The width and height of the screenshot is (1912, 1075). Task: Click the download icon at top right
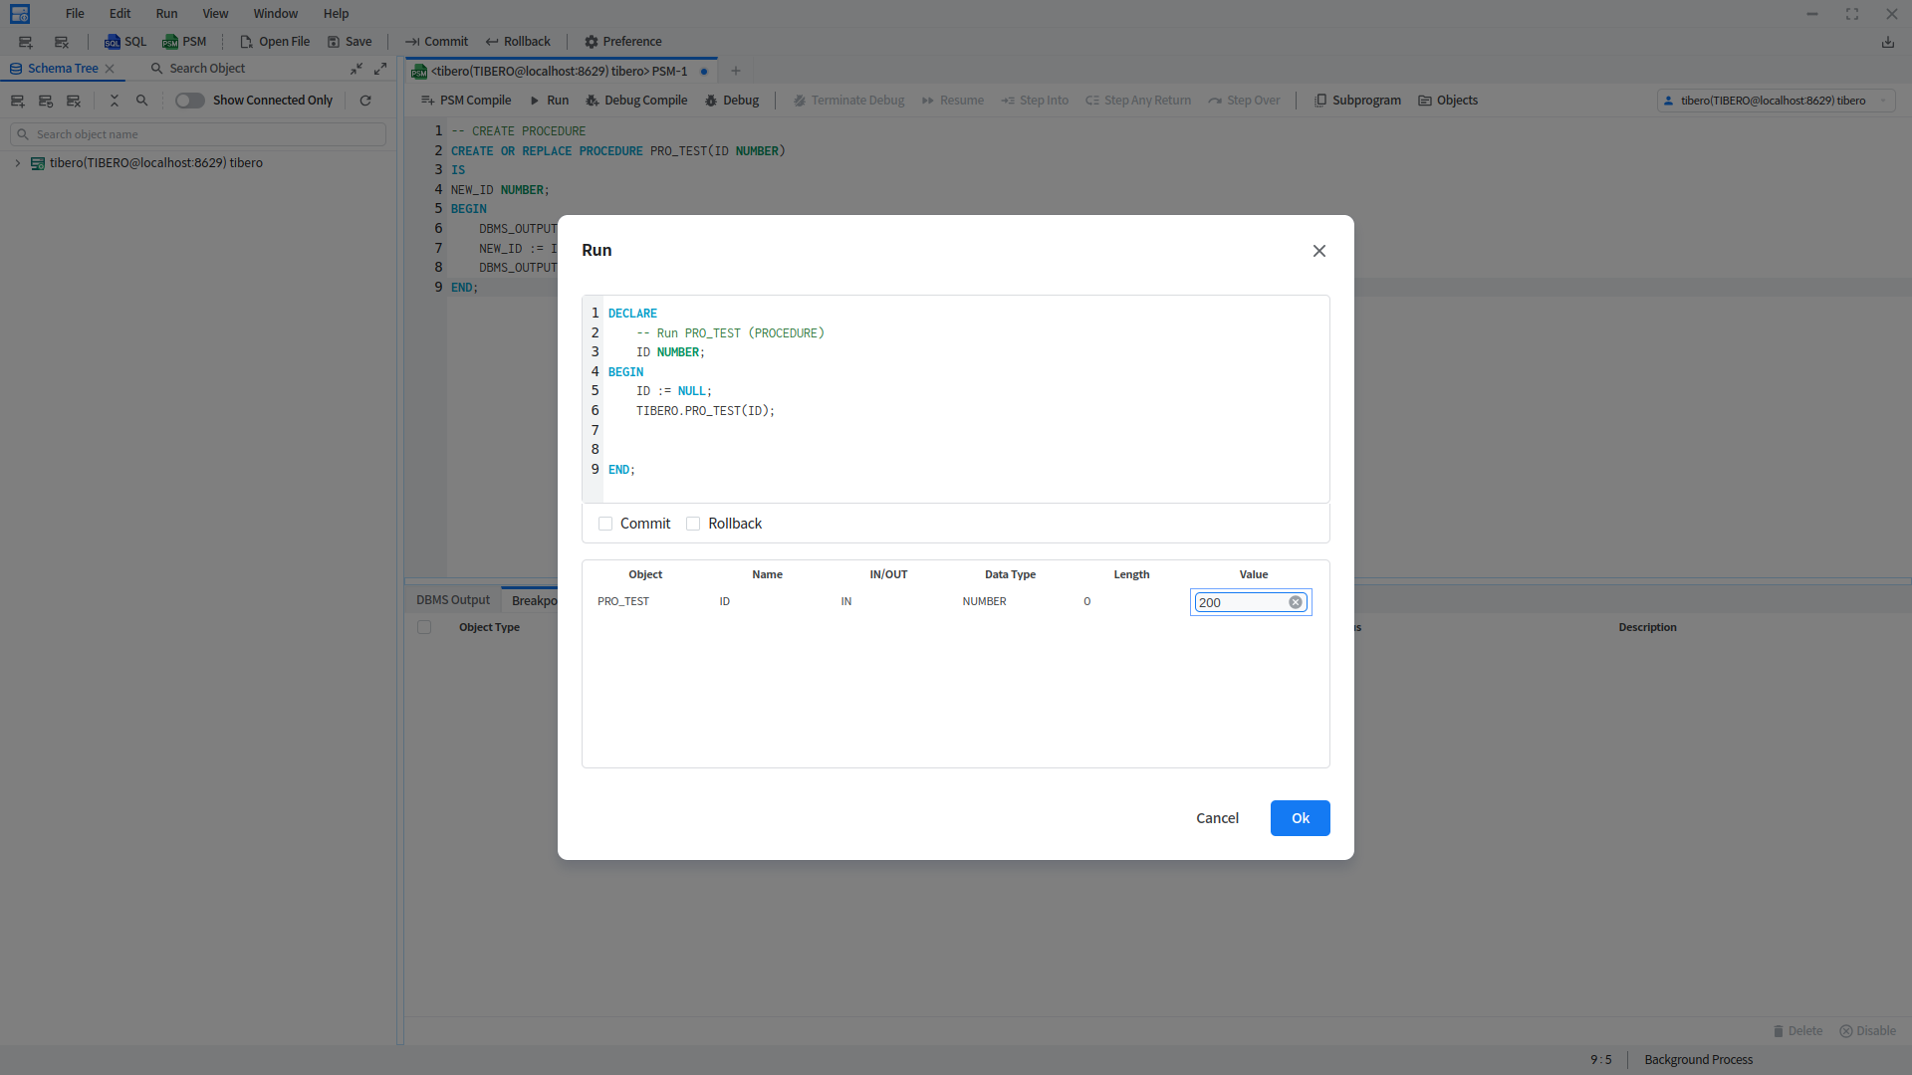1887,42
